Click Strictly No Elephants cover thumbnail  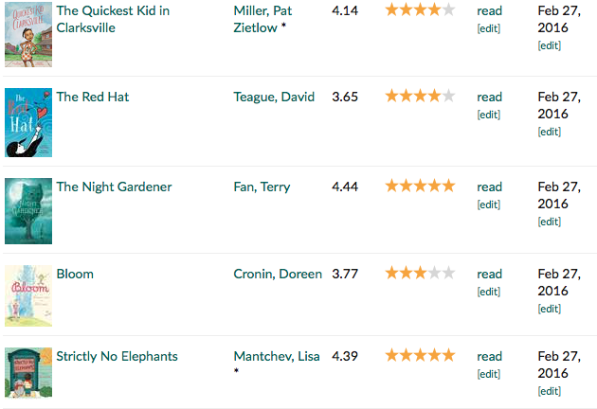tap(28, 372)
